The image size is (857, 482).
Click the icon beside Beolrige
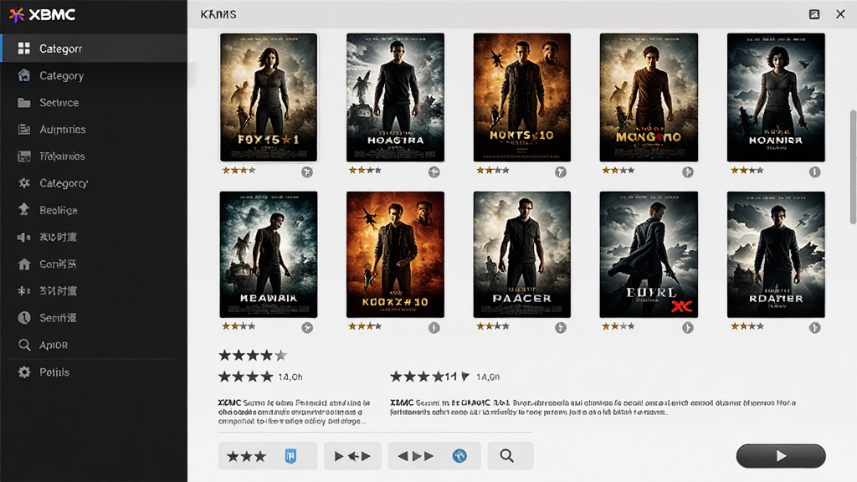point(24,210)
